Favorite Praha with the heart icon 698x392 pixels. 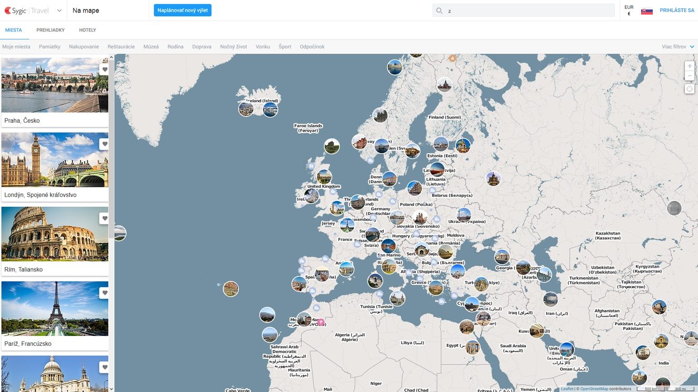[x=105, y=69]
